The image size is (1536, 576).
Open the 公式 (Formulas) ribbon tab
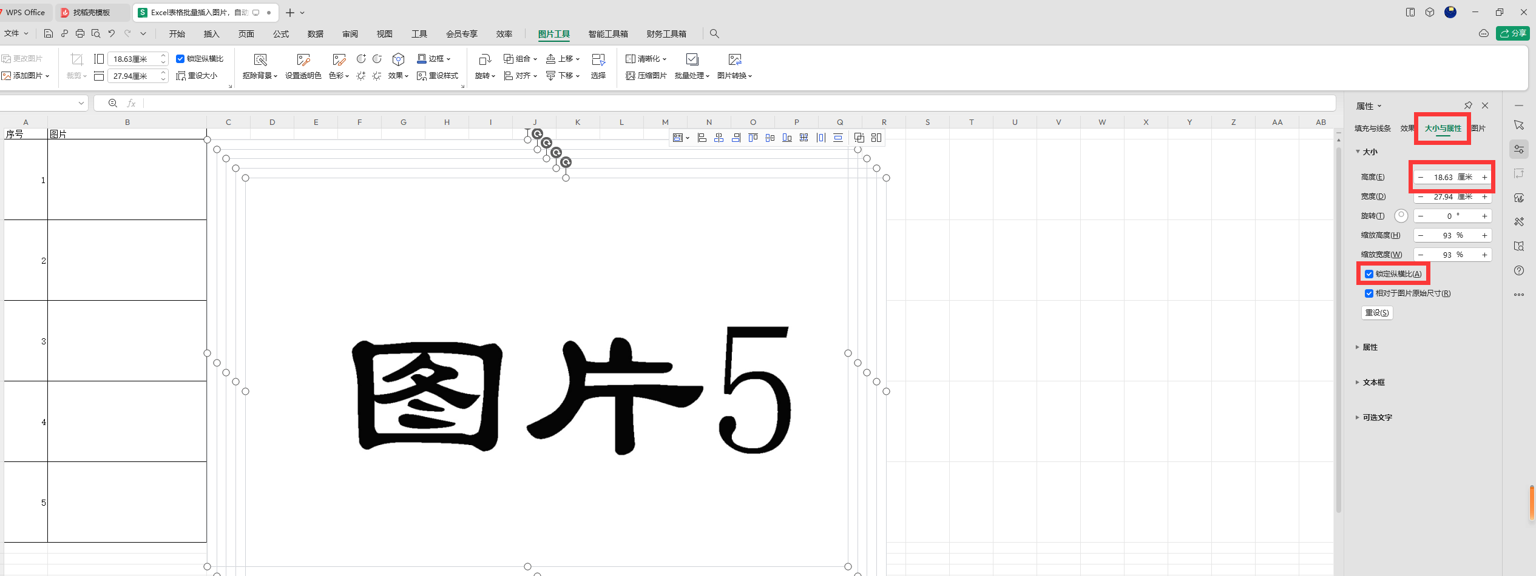(281, 34)
